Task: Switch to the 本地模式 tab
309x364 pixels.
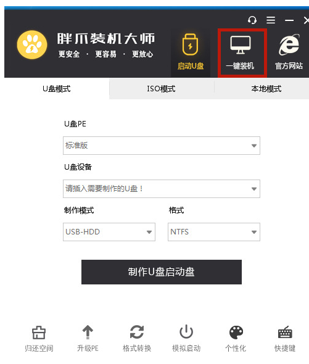Action: click(266, 89)
